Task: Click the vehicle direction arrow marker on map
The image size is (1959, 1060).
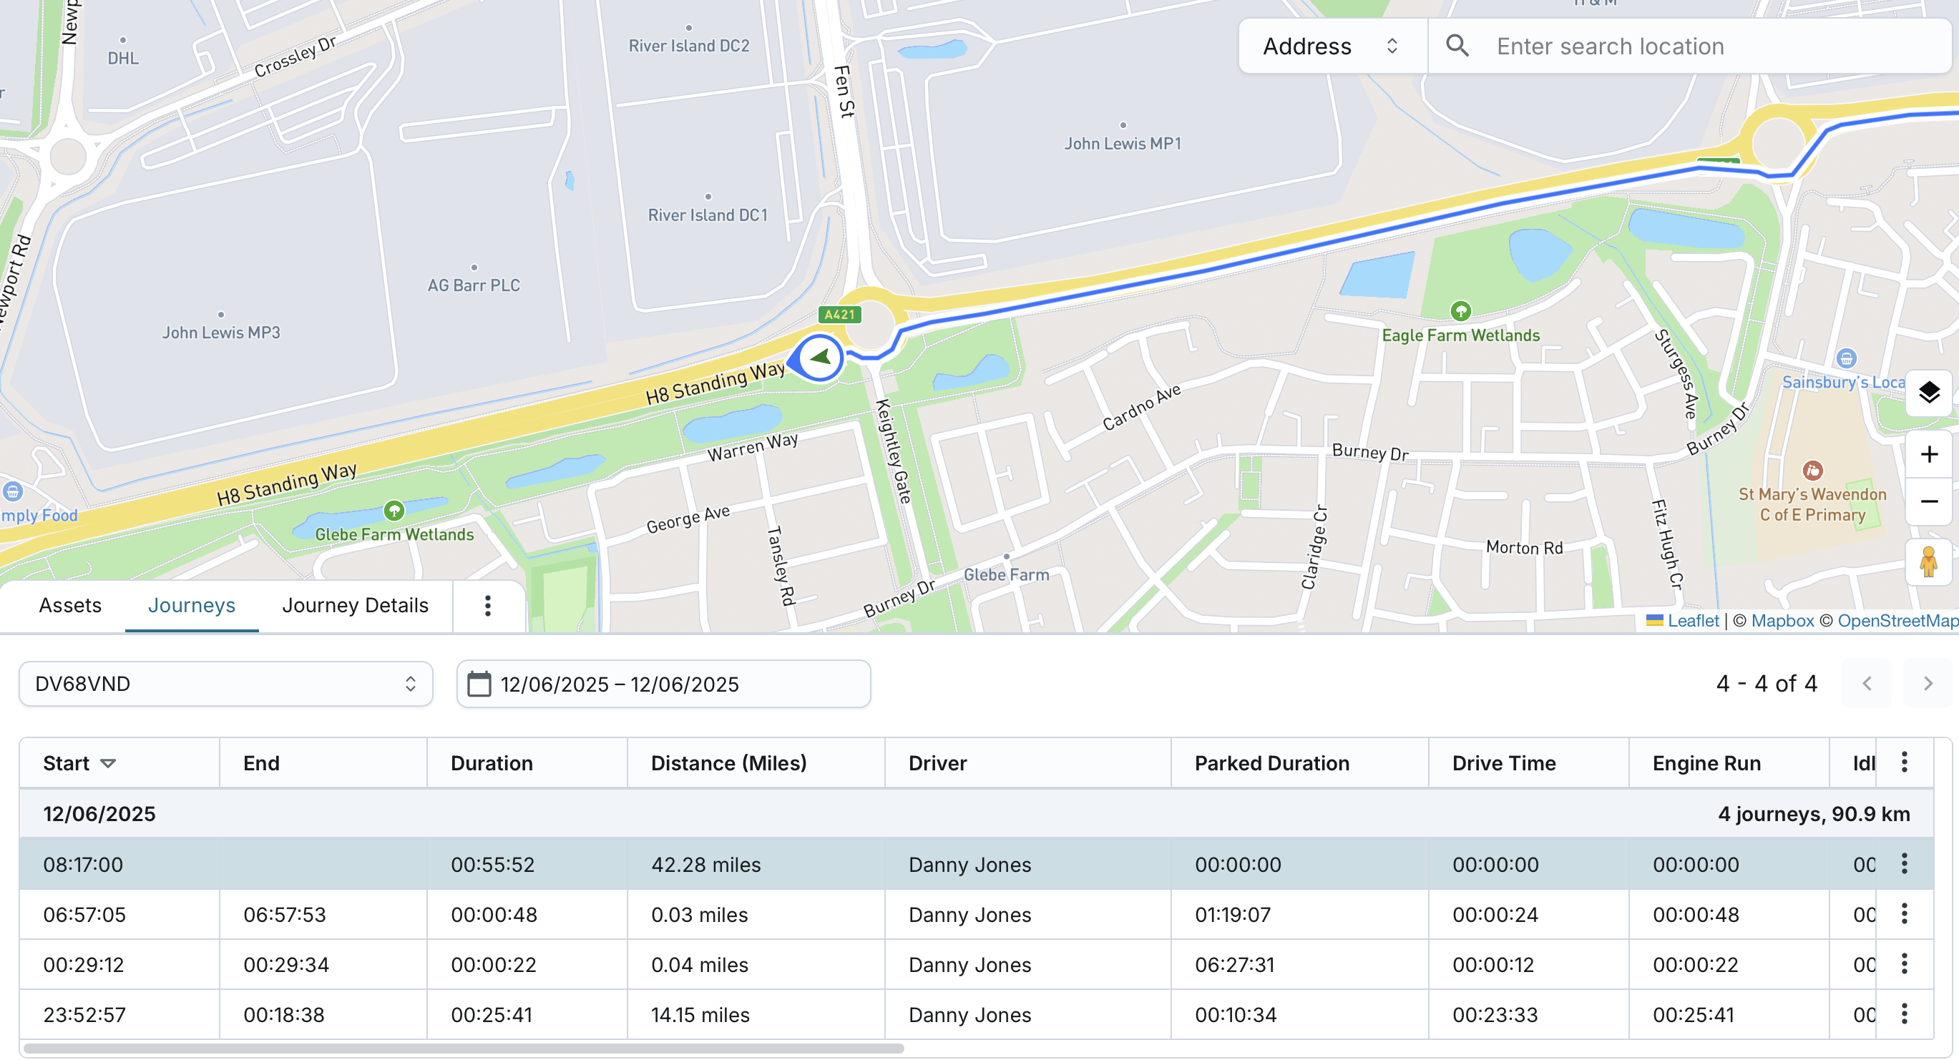Action: pos(820,357)
